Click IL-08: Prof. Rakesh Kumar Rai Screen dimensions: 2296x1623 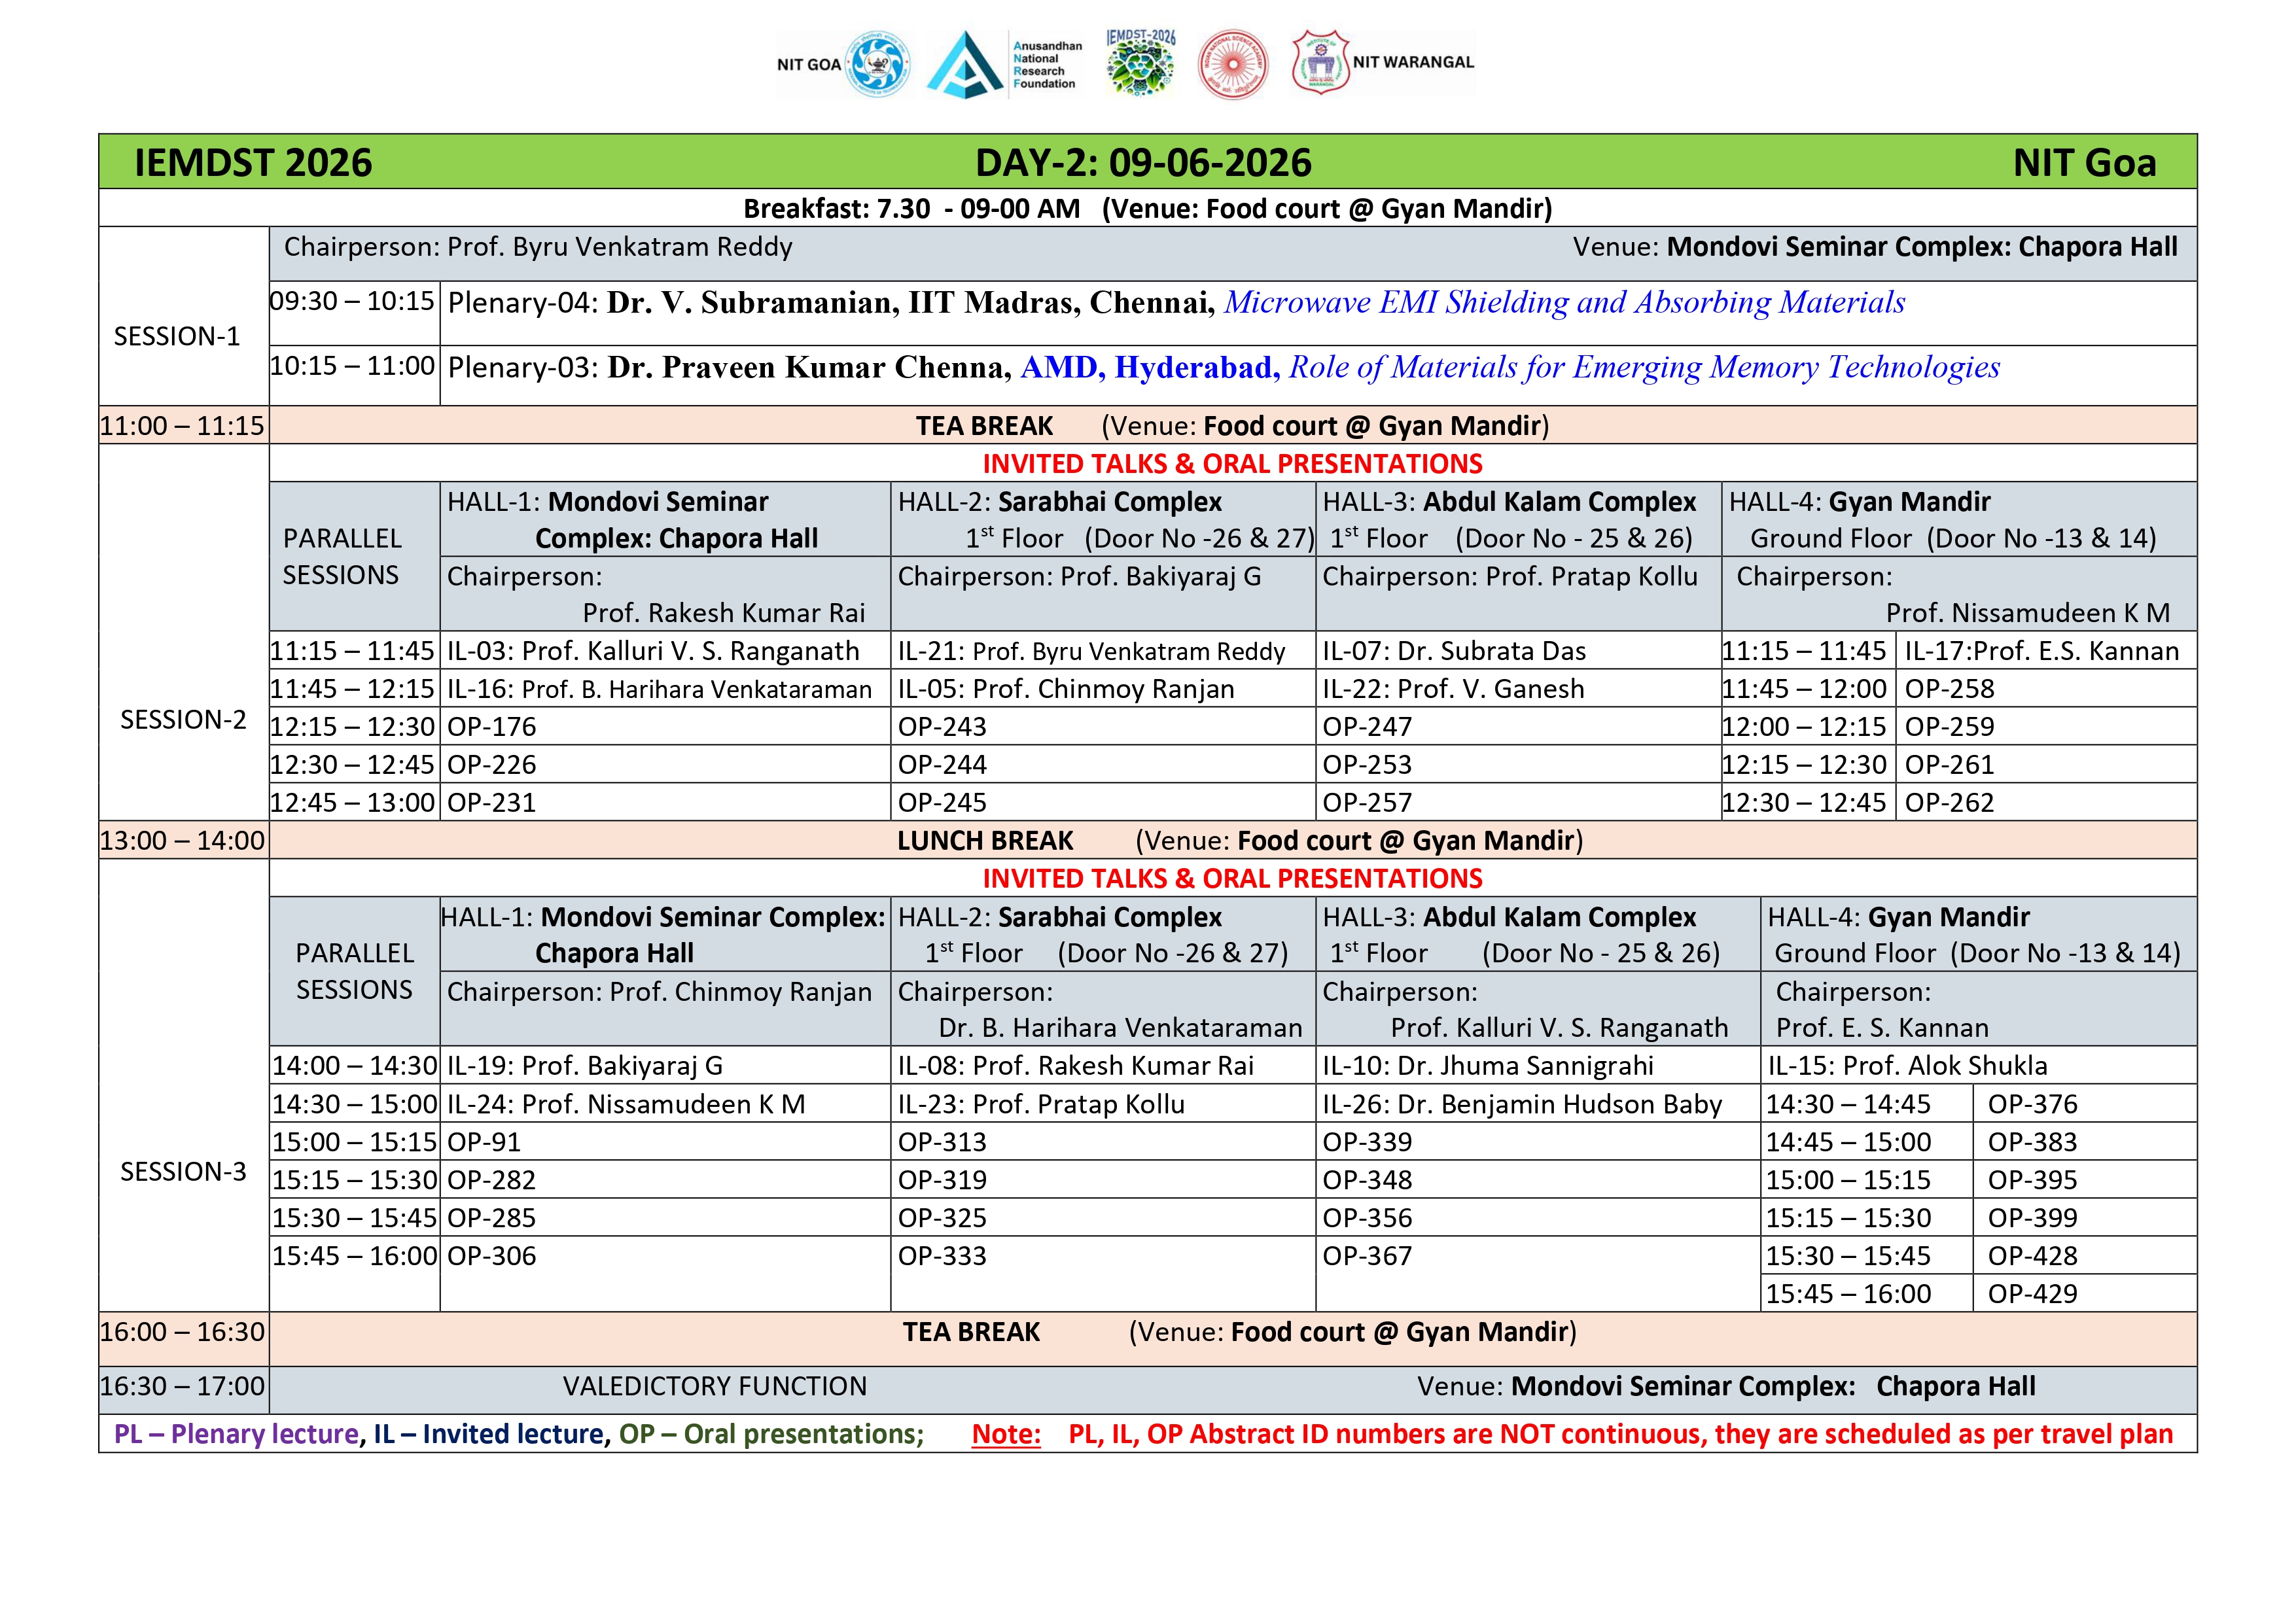[1076, 1066]
